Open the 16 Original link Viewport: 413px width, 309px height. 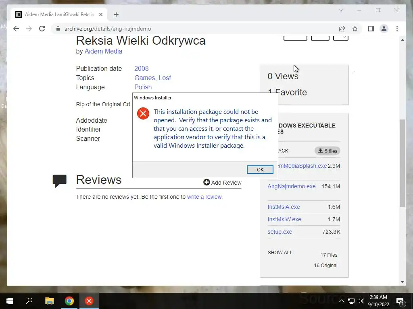325,266
